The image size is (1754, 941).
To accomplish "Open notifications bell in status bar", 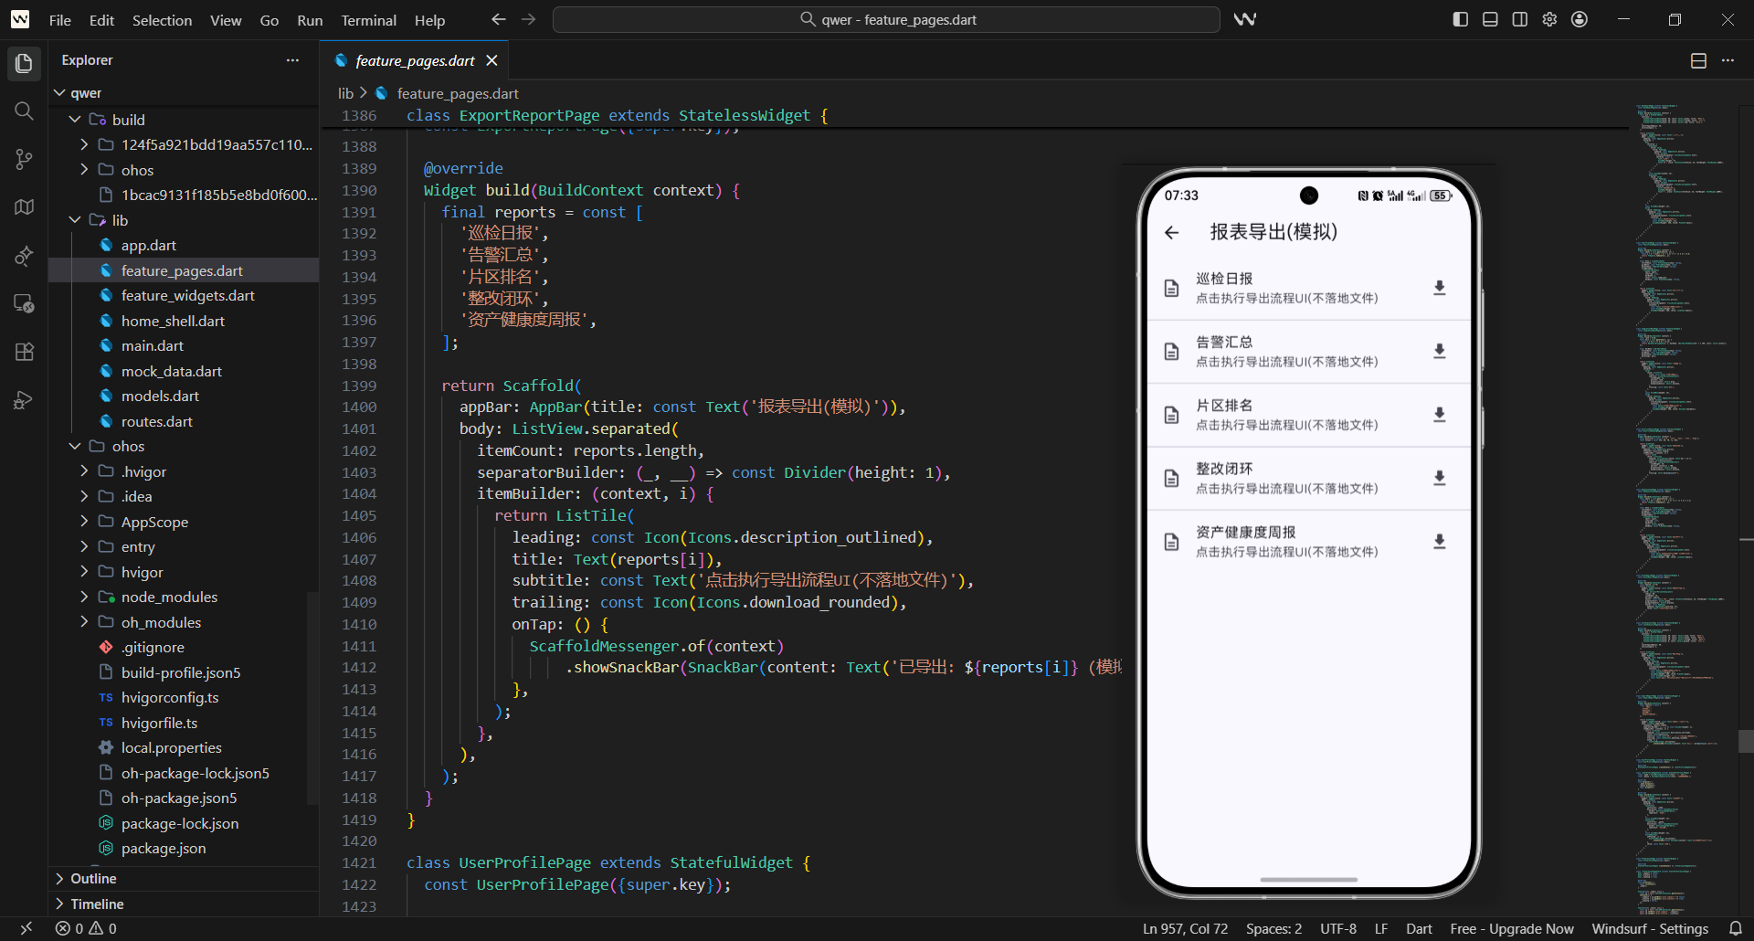I will (x=1735, y=928).
